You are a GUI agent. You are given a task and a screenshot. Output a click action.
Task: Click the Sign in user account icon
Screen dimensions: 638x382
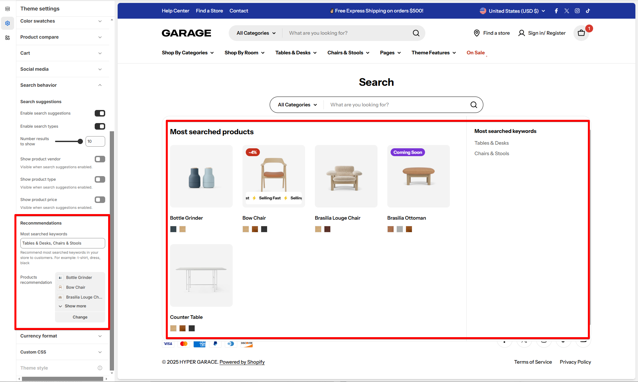[521, 33]
